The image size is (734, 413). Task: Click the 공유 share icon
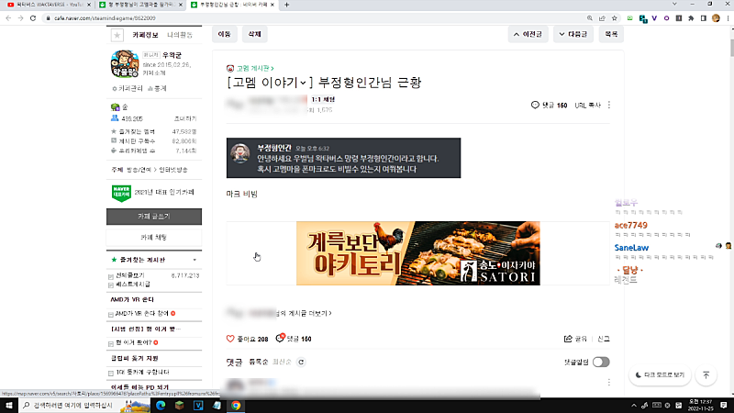coord(568,339)
